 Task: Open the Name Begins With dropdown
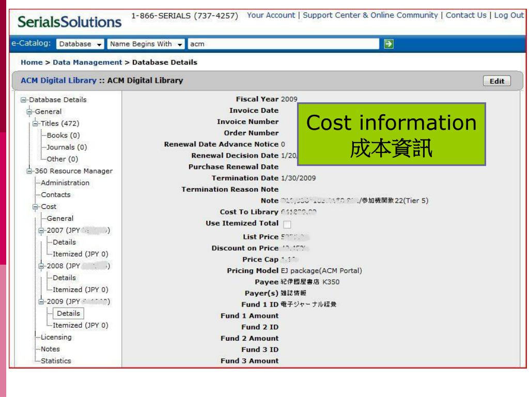(x=146, y=44)
